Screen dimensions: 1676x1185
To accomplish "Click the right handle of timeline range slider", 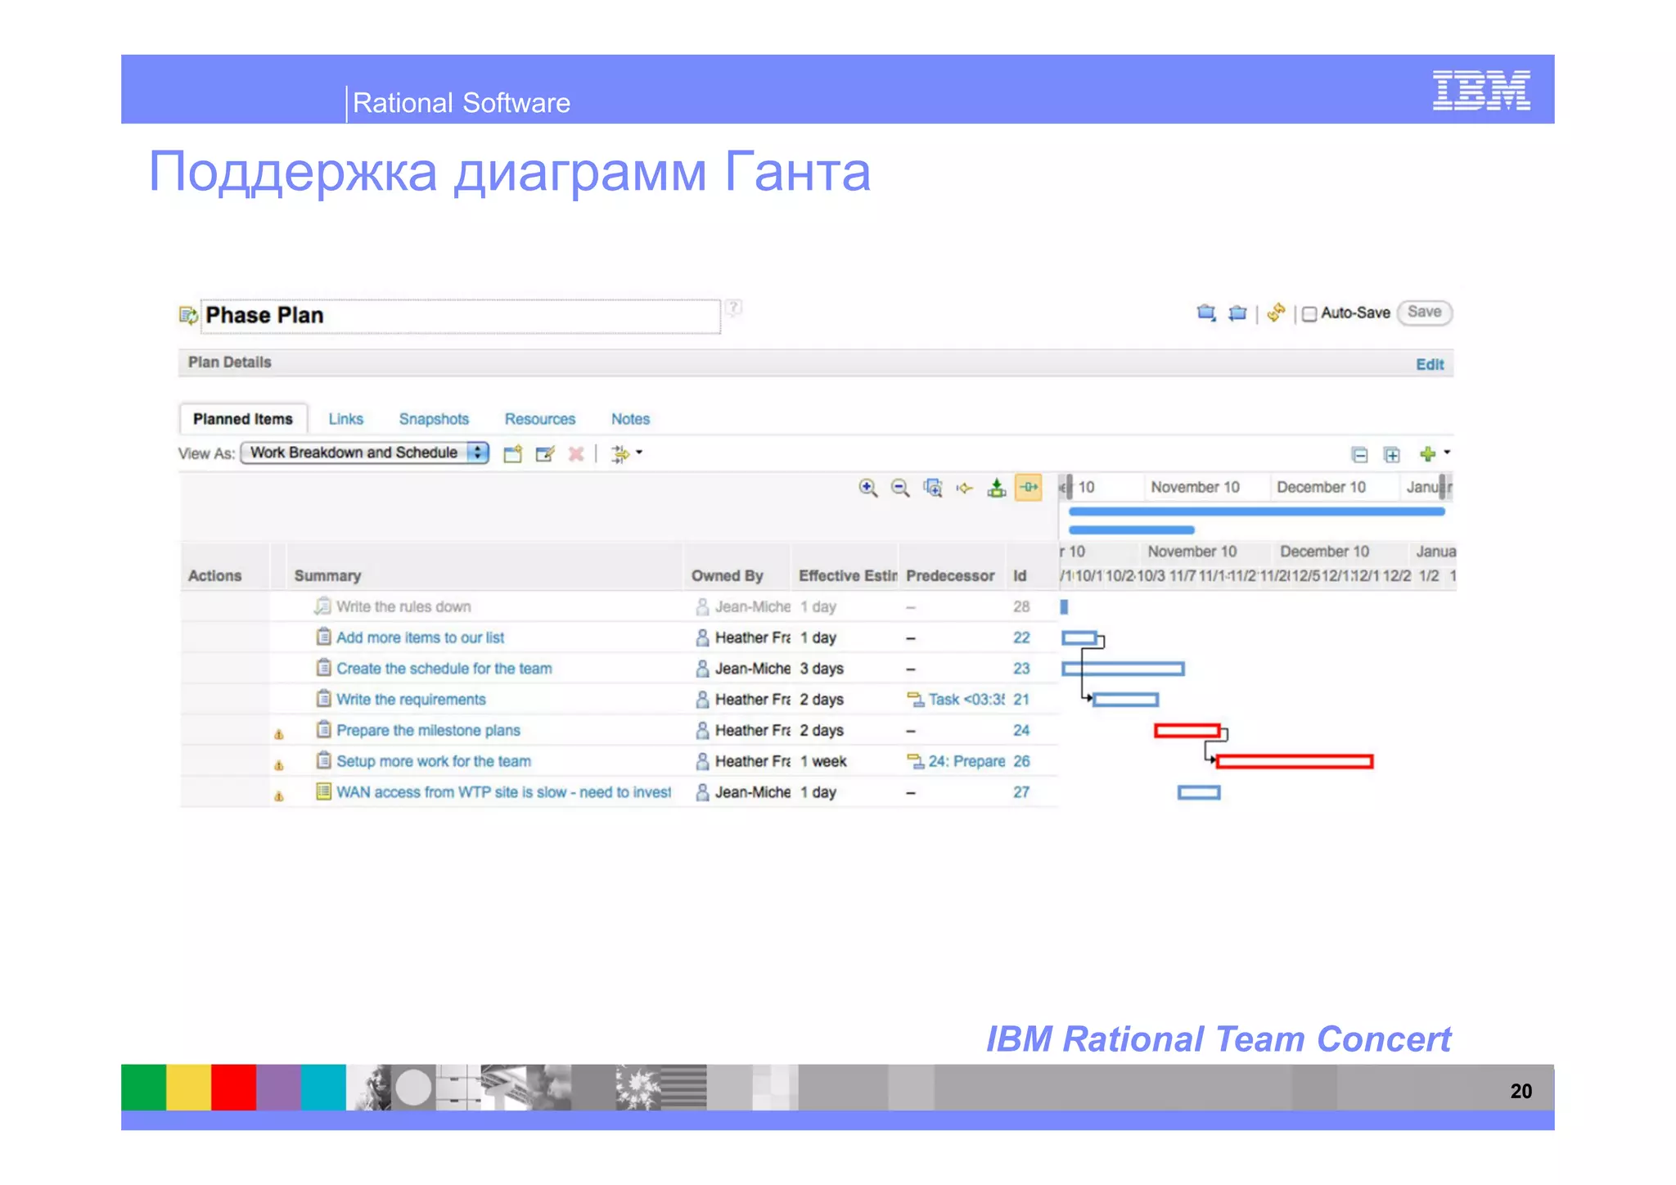I will (x=1442, y=487).
